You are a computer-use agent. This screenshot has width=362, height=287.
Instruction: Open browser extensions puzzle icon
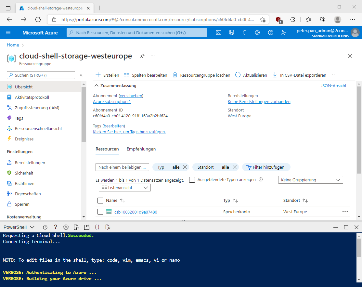(292, 20)
